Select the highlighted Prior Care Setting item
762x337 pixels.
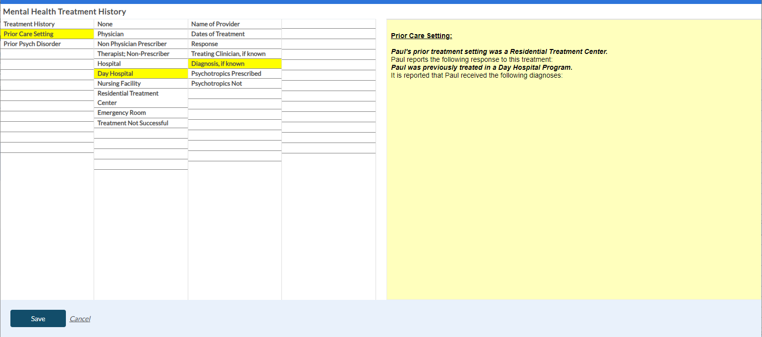click(29, 34)
